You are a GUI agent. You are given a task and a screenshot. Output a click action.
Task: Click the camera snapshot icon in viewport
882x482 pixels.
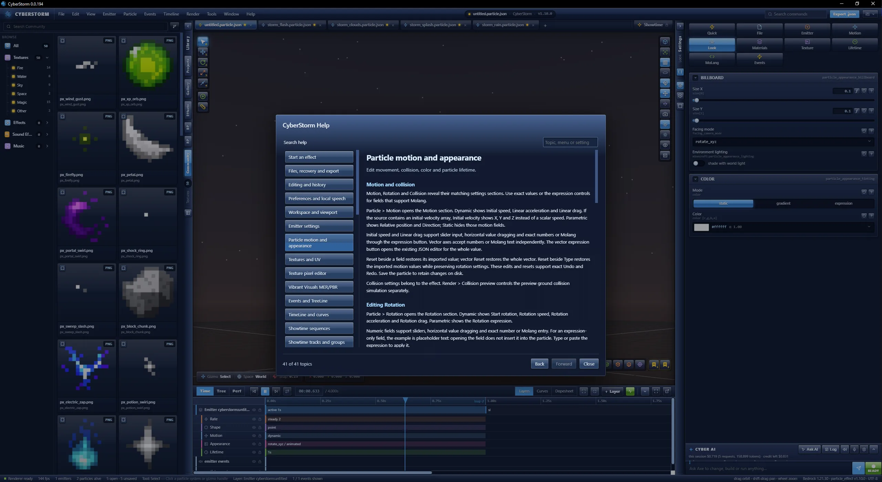click(665, 114)
